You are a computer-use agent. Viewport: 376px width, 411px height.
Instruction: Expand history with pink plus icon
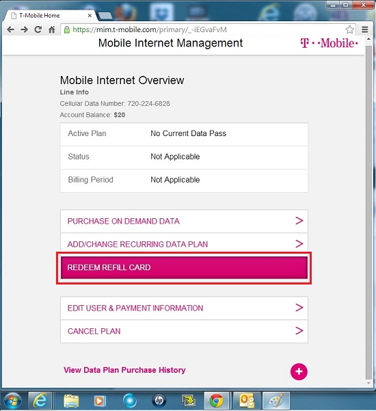299,371
